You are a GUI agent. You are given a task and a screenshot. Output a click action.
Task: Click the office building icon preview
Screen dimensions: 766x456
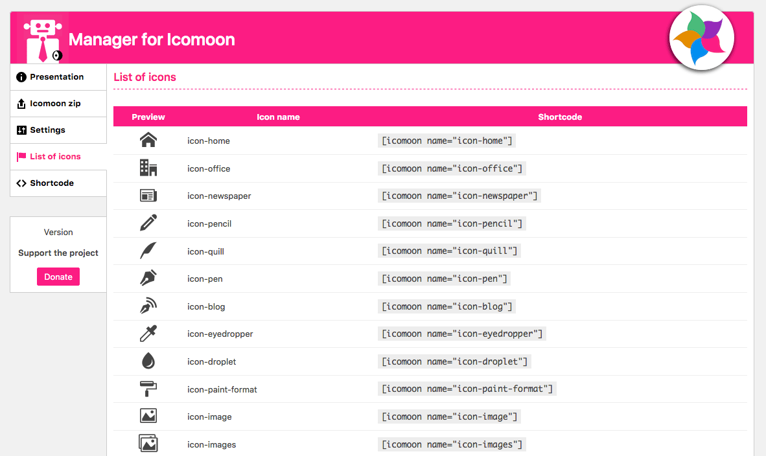click(148, 168)
